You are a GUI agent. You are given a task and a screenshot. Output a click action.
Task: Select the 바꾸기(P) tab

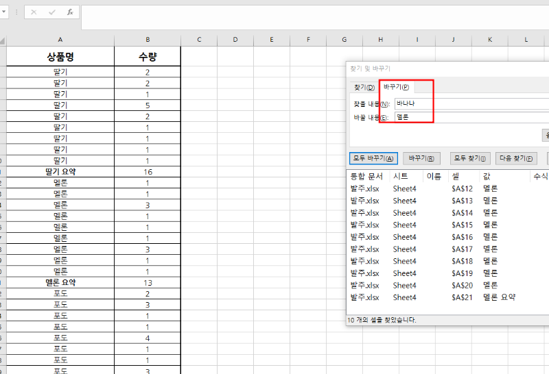[x=397, y=87]
